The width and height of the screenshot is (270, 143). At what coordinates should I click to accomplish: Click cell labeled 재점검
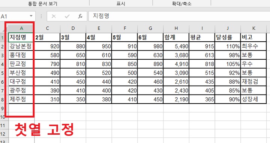(x=253, y=82)
